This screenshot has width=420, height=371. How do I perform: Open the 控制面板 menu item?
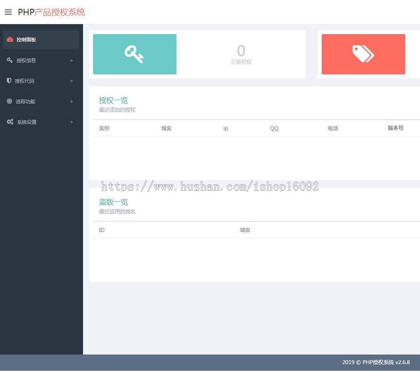click(41, 39)
